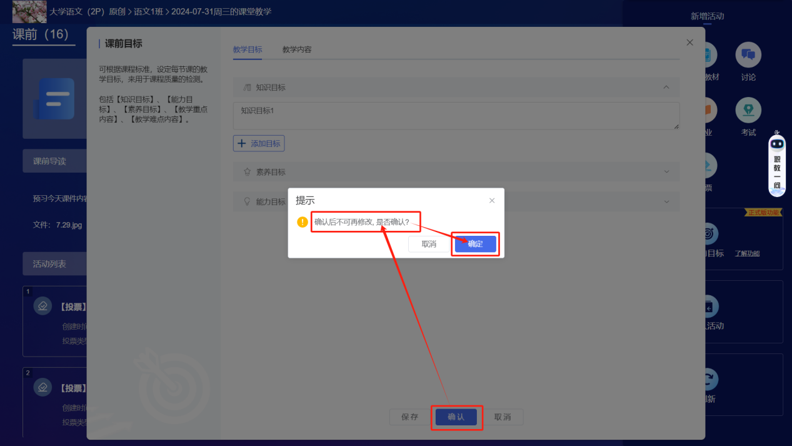The image size is (792, 446).
Task: Launch the 职教一问 robot assistant
Action: (777, 164)
